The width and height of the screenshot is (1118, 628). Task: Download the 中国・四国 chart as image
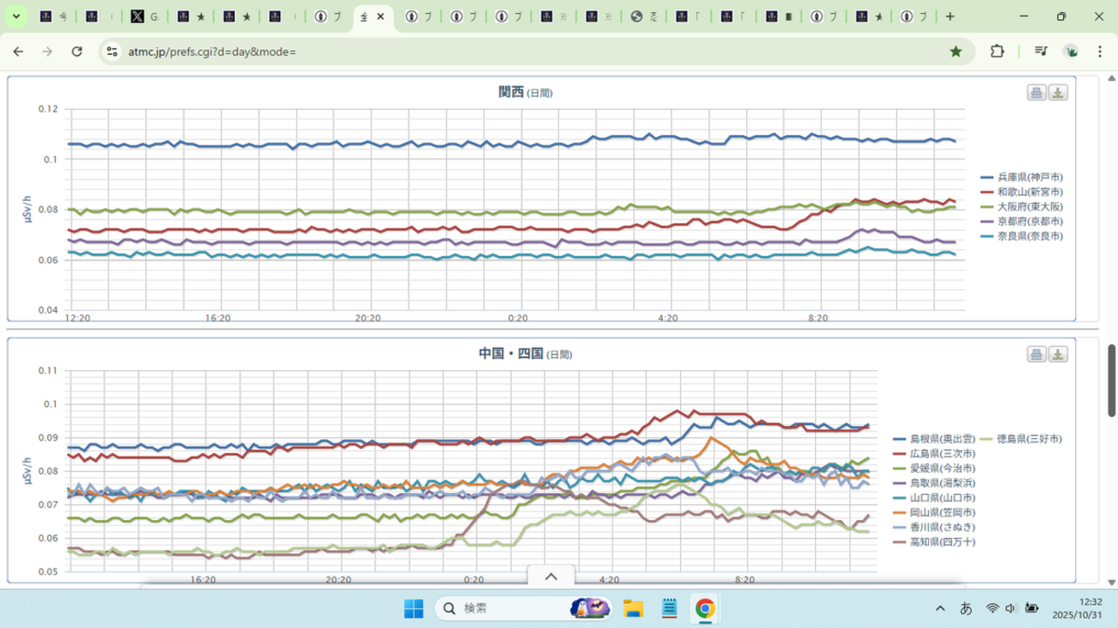pyautogui.click(x=1059, y=354)
